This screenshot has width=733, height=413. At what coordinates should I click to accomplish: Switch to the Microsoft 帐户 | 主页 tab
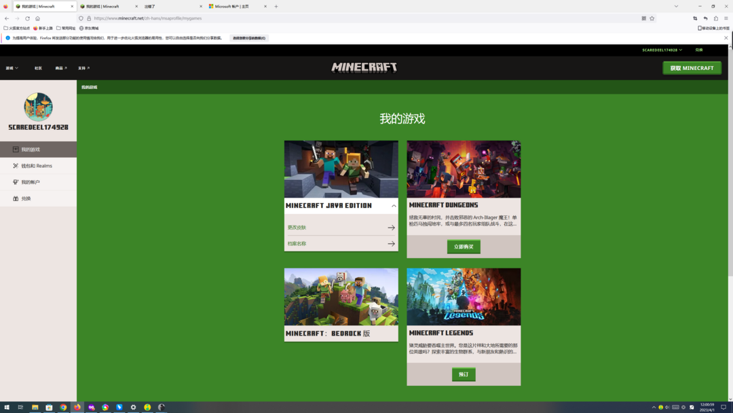point(238,6)
